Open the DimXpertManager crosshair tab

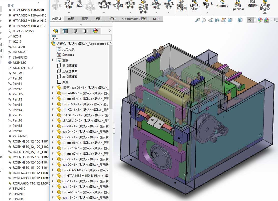click(x=85, y=31)
